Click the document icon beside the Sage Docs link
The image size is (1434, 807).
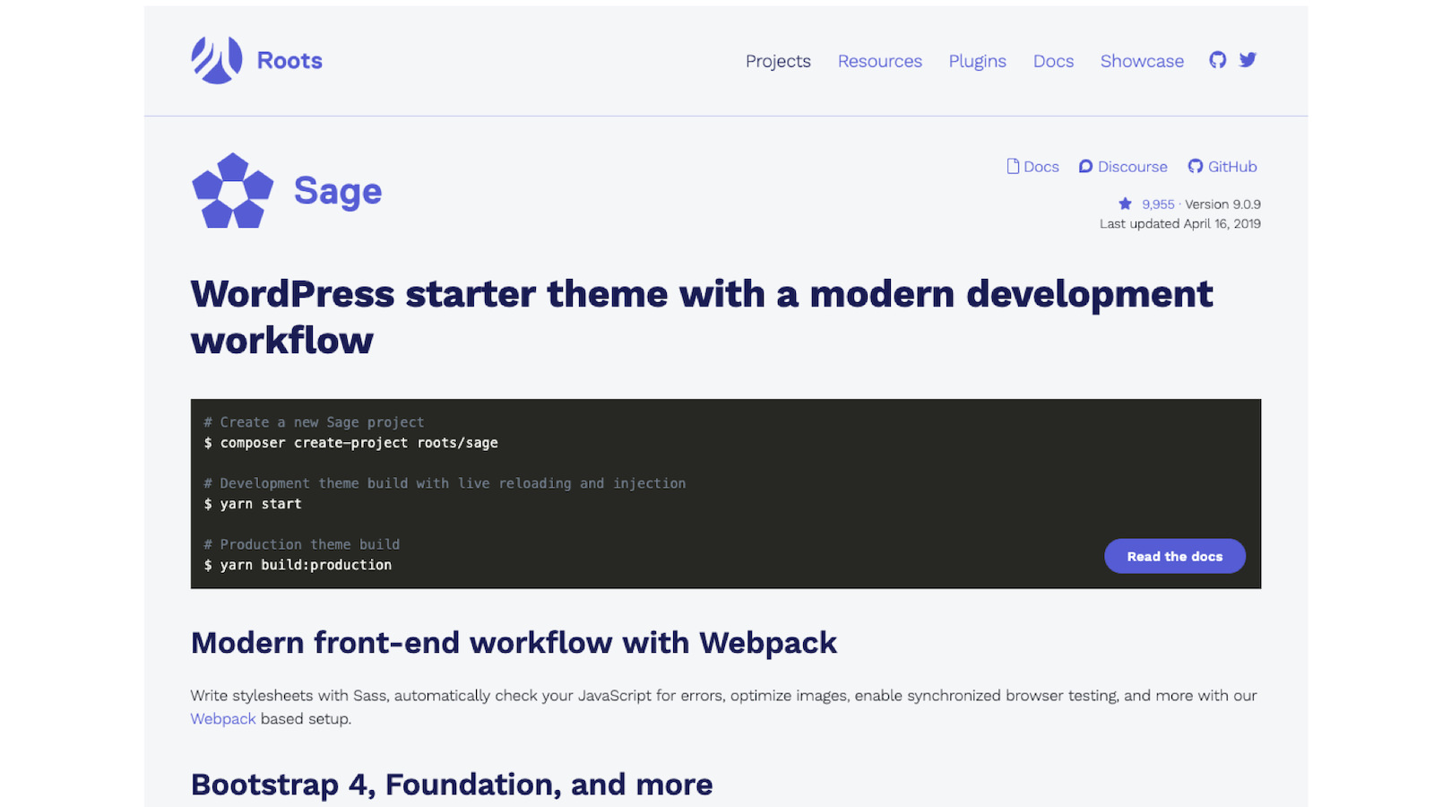[x=1013, y=166]
